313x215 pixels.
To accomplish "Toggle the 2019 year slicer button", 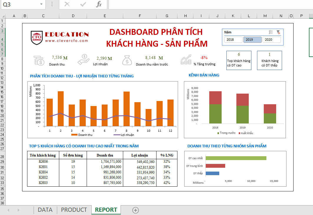I will [x=252, y=40].
